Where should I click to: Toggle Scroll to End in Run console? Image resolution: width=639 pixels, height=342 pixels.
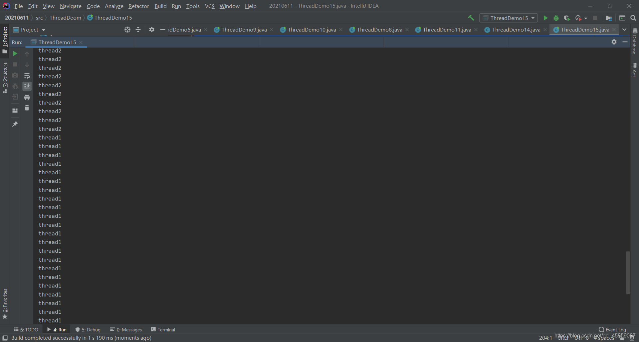coord(27,86)
